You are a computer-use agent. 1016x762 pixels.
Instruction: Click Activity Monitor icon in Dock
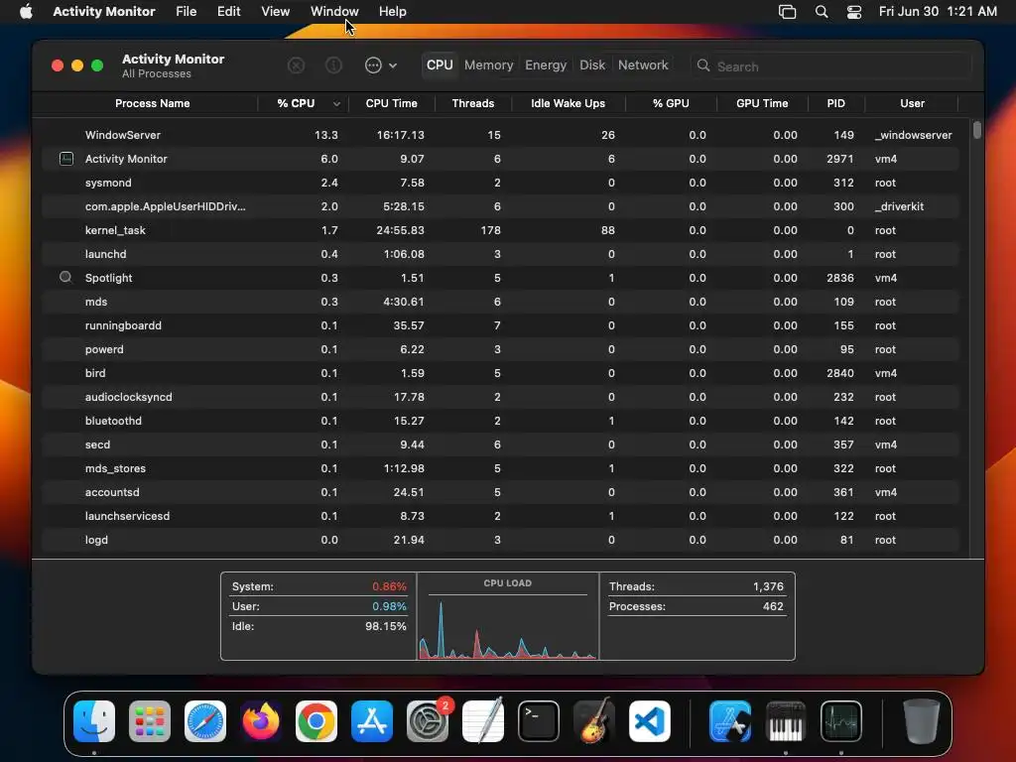pyautogui.click(x=841, y=721)
